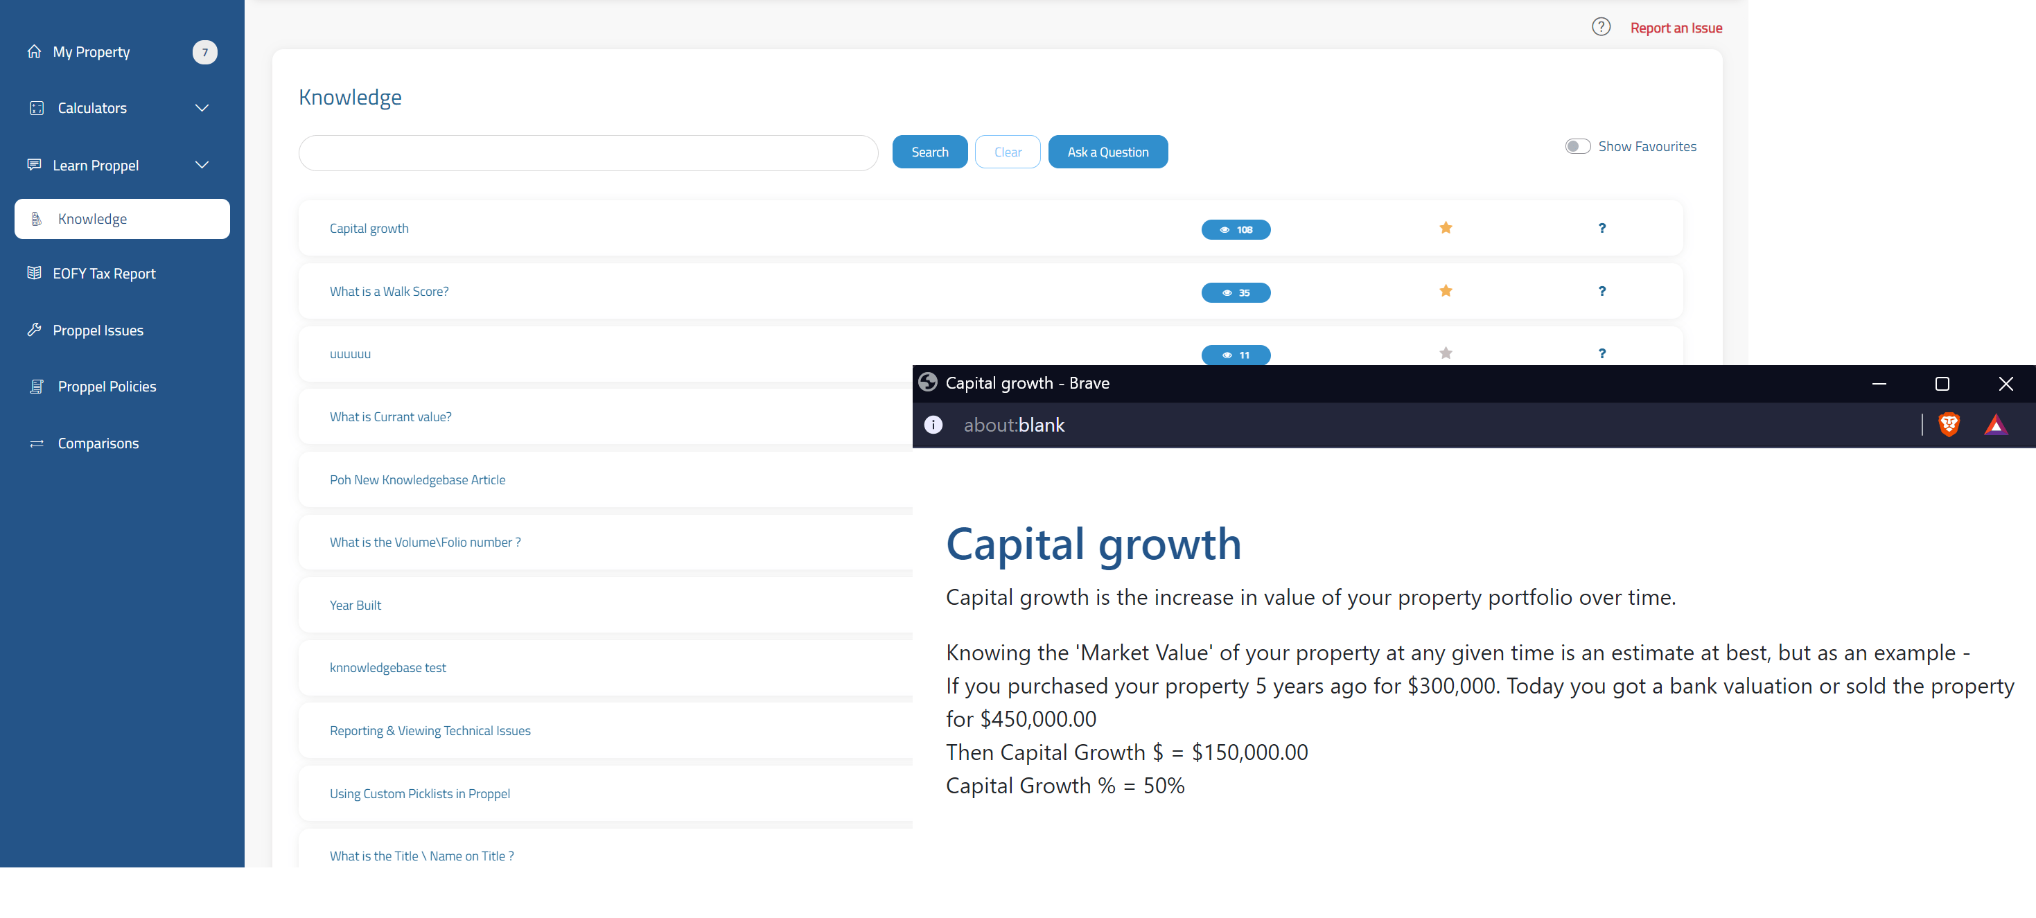Go to Proppel Policies page
The height and width of the screenshot is (918, 2036).
pyautogui.click(x=107, y=387)
